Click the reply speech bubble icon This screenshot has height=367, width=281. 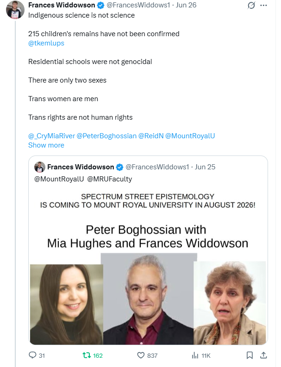32,355
